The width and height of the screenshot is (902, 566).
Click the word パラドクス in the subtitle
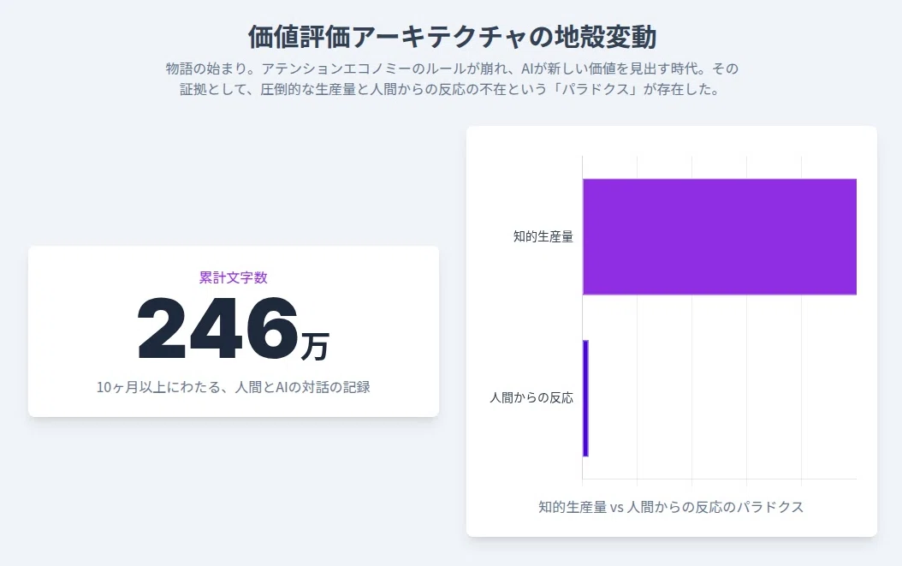[596, 89]
